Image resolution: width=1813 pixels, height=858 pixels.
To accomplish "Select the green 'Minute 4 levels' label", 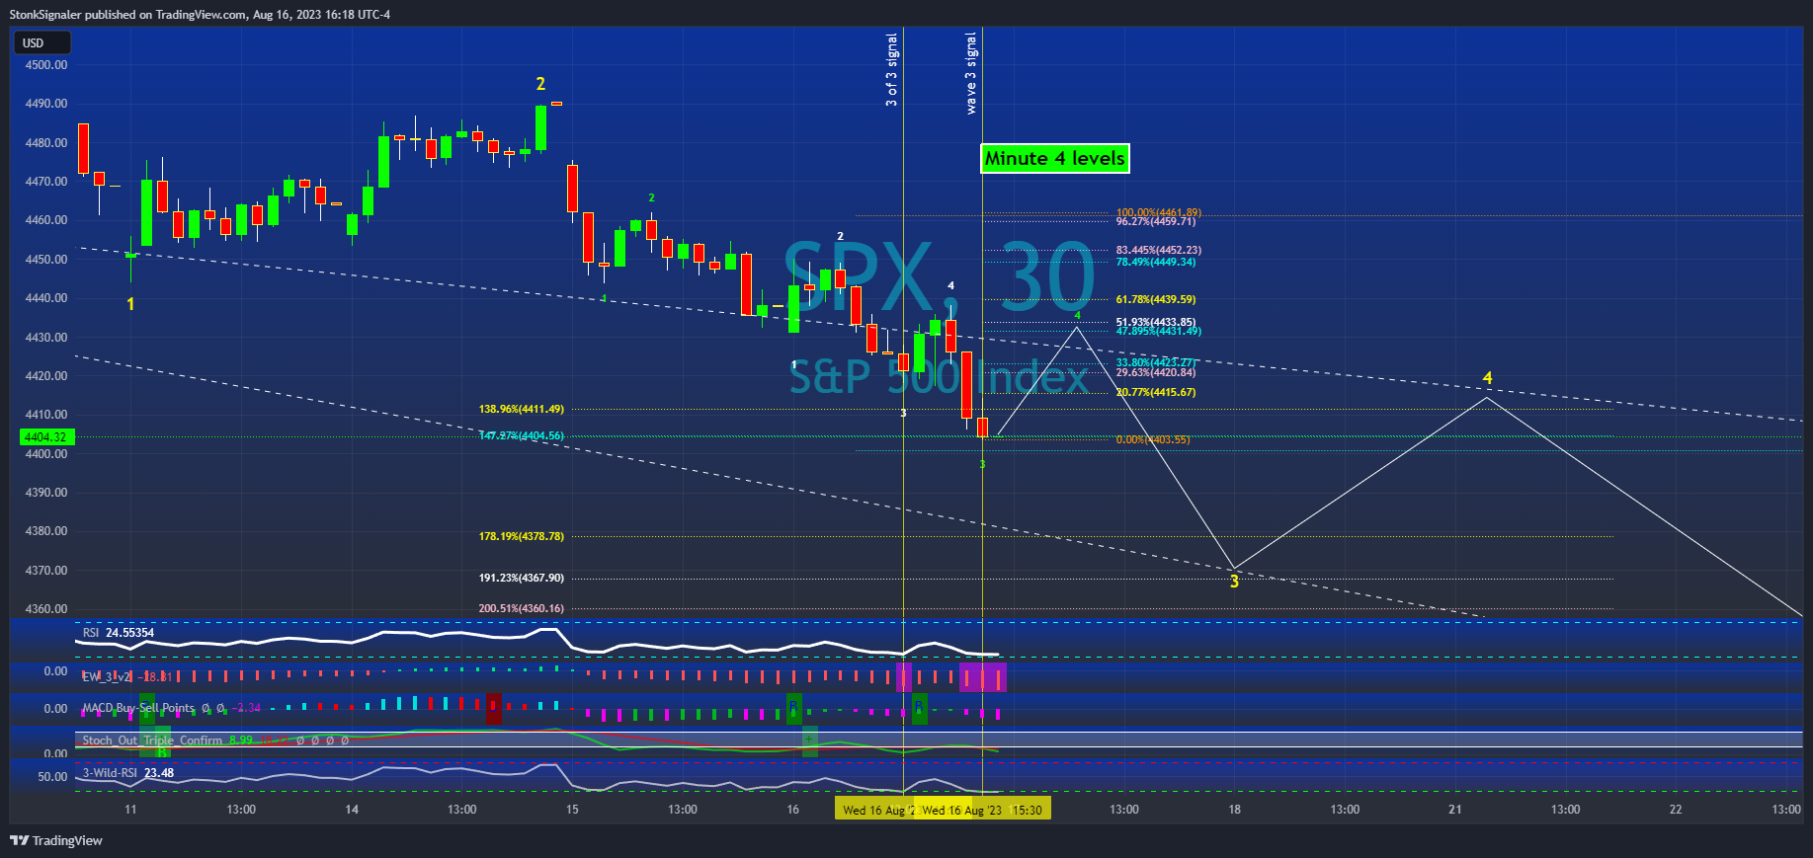I will tap(1054, 158).
